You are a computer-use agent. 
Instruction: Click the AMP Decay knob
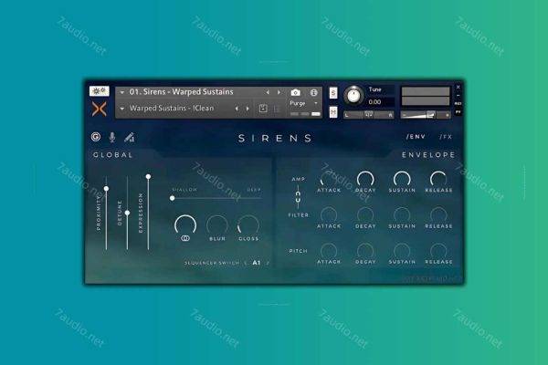365,179
